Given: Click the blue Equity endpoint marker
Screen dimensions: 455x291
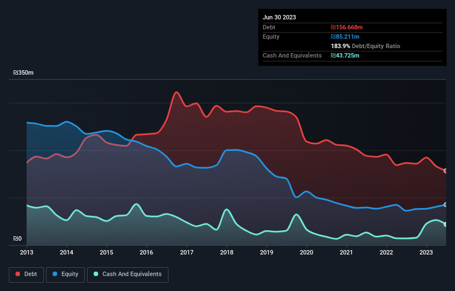Looking at the screenshot, I should coord(445,205).
